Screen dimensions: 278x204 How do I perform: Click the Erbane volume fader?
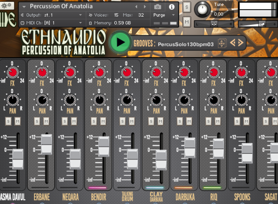(46, 145)
